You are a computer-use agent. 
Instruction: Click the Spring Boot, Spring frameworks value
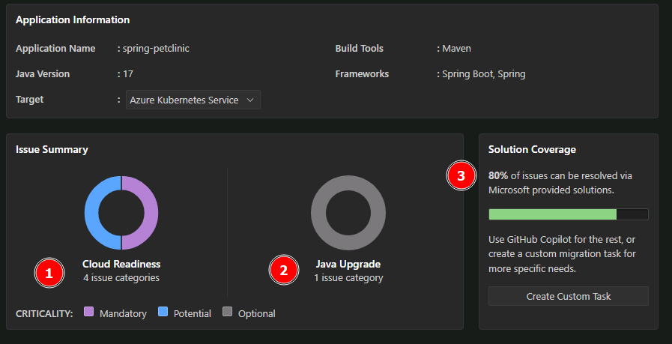click(483, 74)
